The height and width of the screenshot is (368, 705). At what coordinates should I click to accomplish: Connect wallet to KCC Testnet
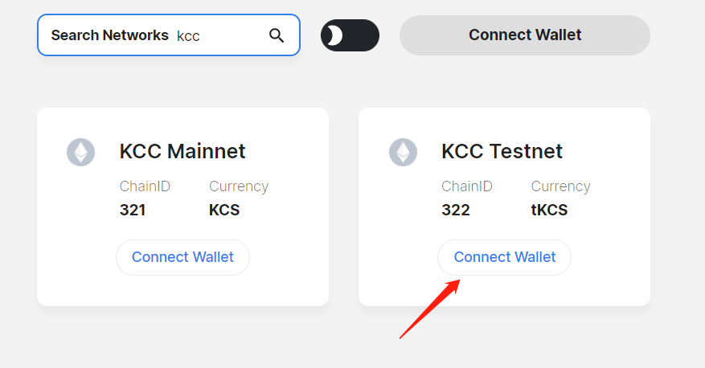point(504,257)
